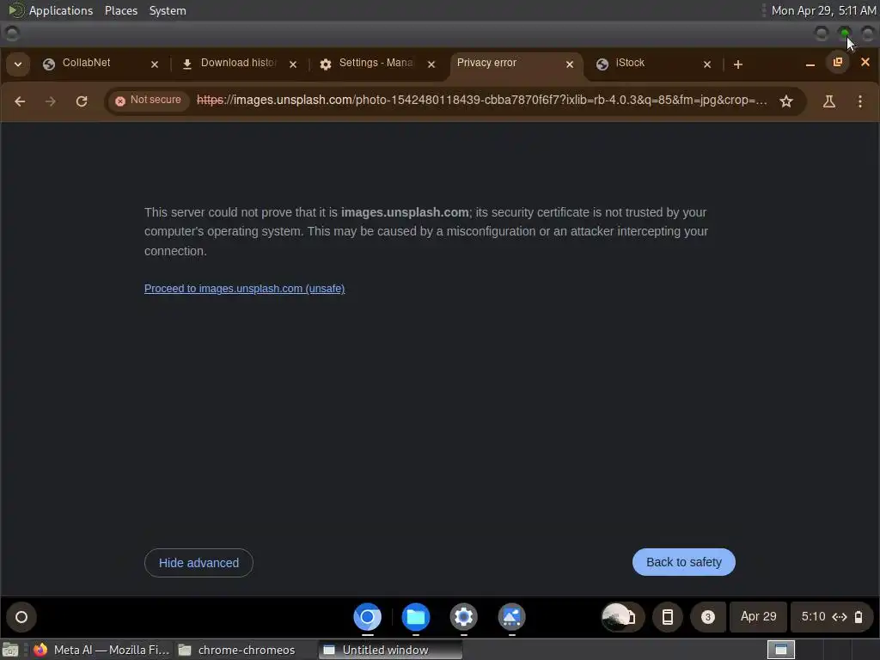
Task: Open the quick settings time and battery area
Action: pyautogui.click(x=832, y=617)
